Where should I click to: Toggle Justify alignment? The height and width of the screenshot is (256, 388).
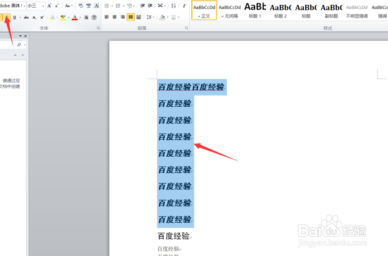pyautogui.click(x=131, y=17)
